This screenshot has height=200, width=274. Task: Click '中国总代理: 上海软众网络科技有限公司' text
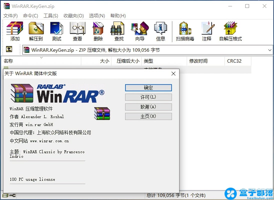(x=50, y=133)
